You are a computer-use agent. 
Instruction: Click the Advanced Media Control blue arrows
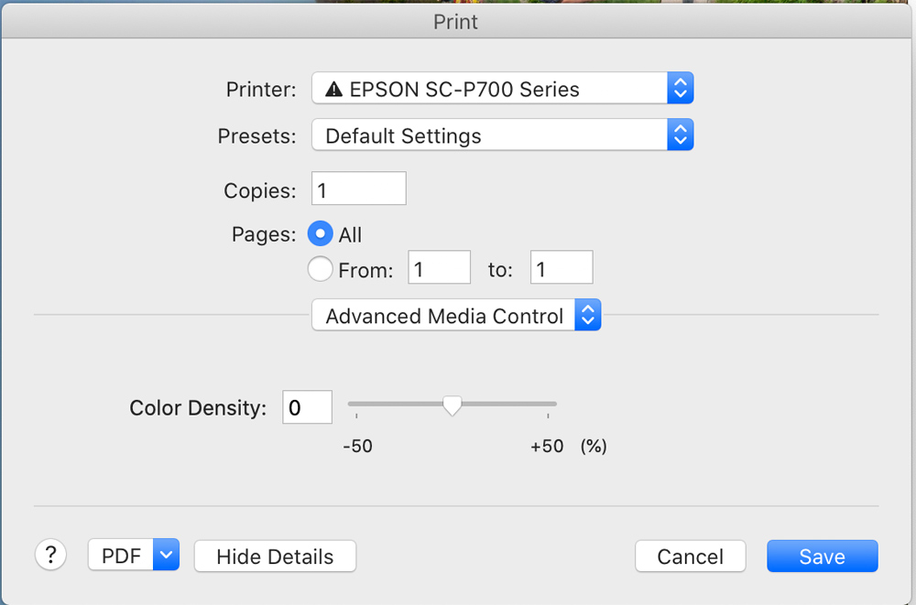587,316
